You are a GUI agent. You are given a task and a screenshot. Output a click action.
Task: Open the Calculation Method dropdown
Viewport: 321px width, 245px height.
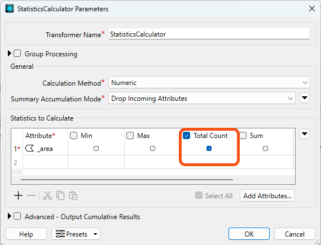click(x=209, y=83)
